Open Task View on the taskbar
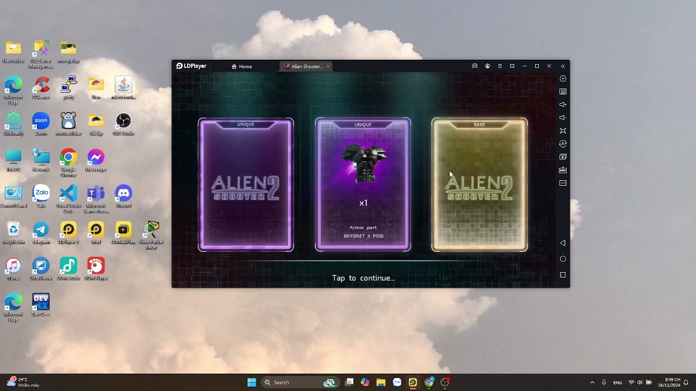Screen dimensions: 696x391 click(x=349, y=382)
